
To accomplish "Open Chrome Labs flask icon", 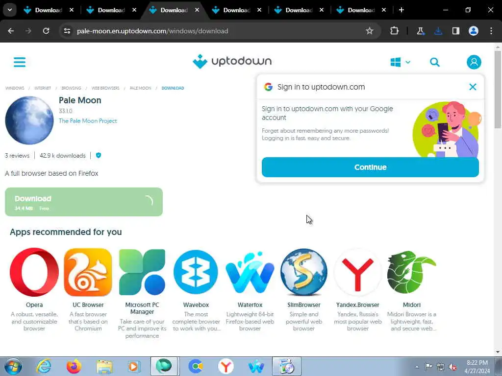I will coord(420,31).
